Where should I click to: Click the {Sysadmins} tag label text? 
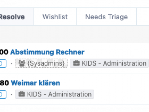[x=46, y=63]
